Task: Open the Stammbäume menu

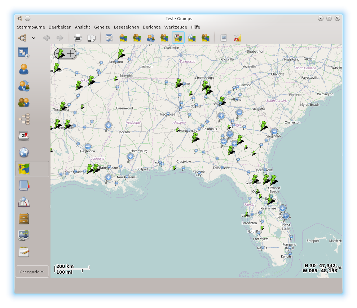Action: (31, 27)
